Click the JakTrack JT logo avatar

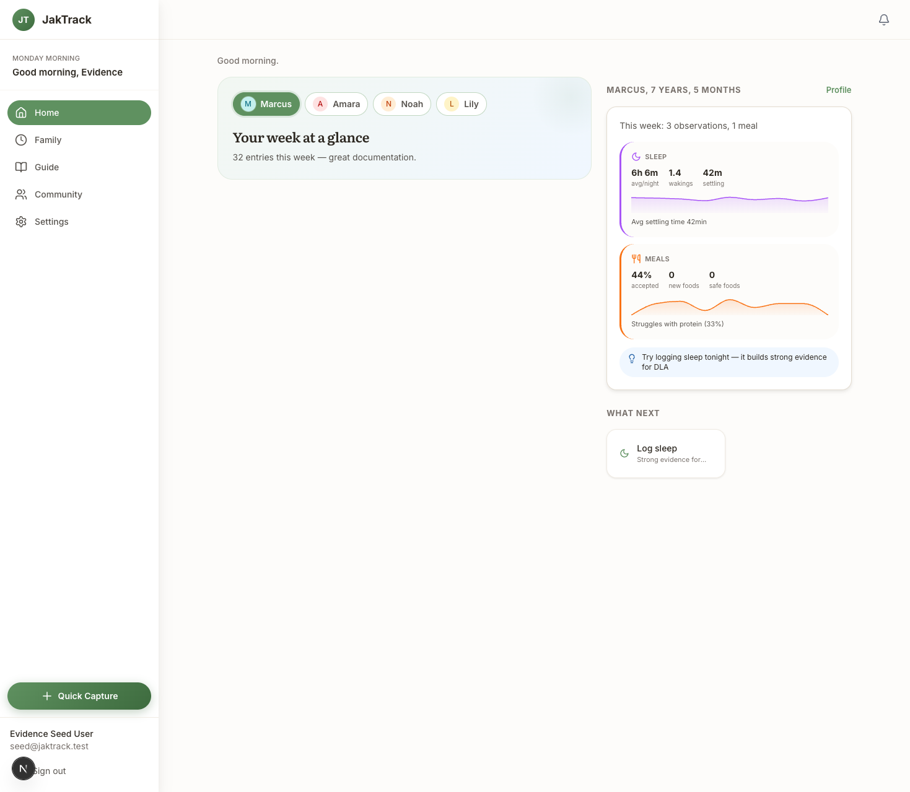pos(24,20)
